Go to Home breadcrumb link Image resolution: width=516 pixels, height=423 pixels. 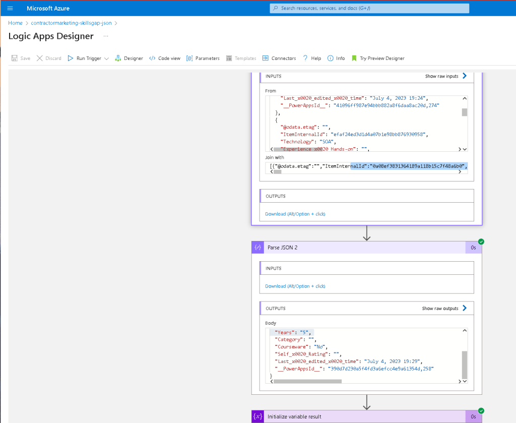pos(16,23)
